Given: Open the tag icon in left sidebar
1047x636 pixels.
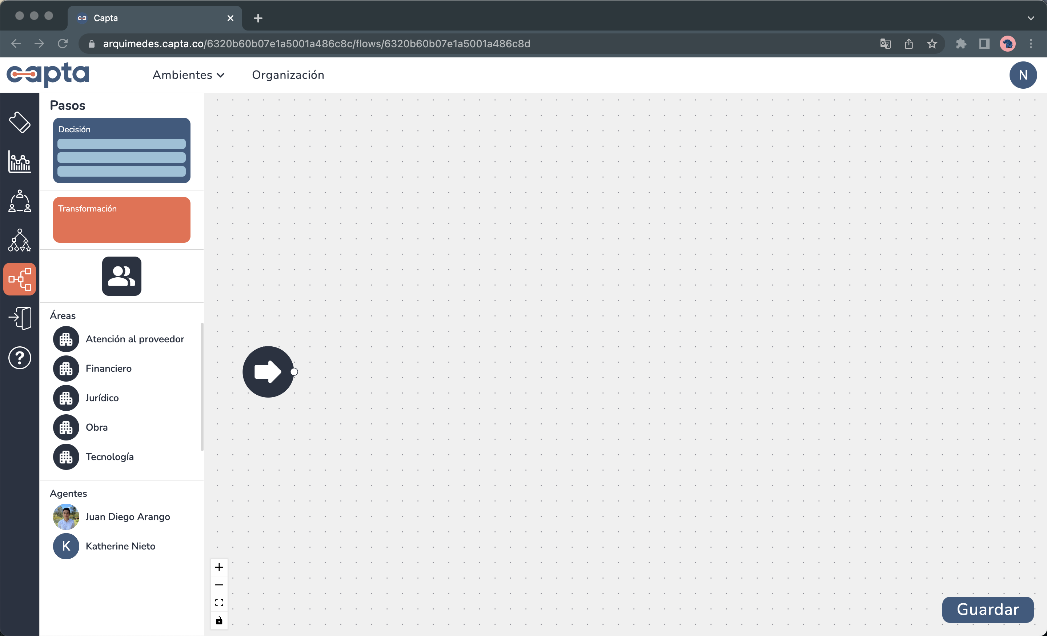Looking at the screenshot, I should point(20,122).
